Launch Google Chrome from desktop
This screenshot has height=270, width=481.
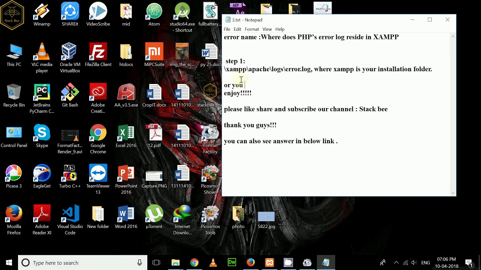click(98, 139)
